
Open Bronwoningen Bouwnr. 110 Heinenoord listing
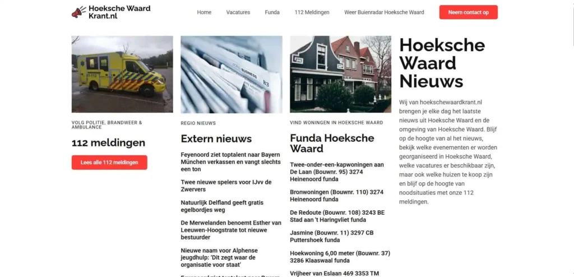(x=336, y=196)
